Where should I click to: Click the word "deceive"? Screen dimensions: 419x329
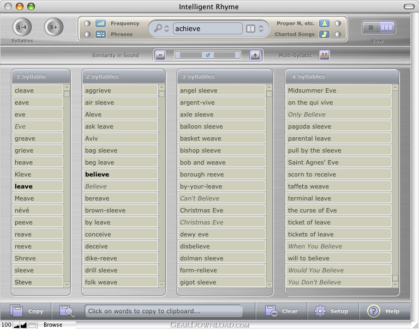point(120,246)
